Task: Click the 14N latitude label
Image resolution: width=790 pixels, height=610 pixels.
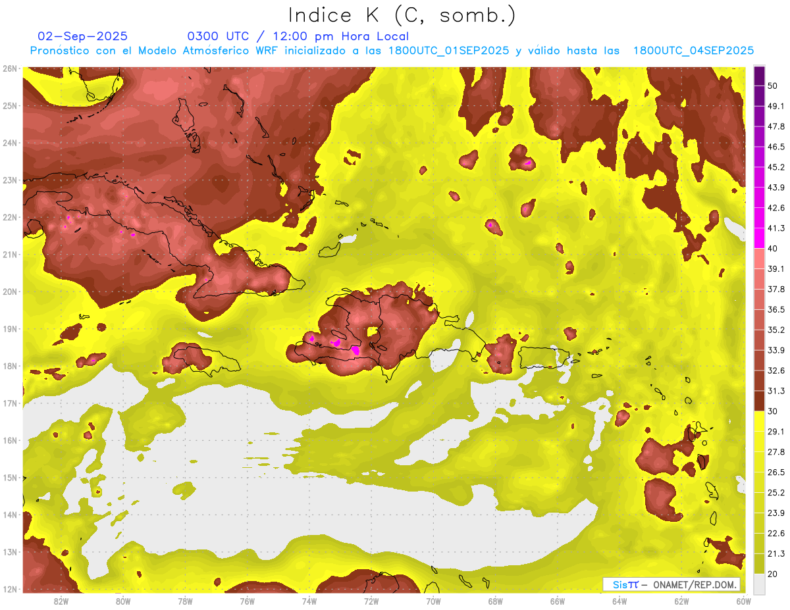Action: coord(9,515)
